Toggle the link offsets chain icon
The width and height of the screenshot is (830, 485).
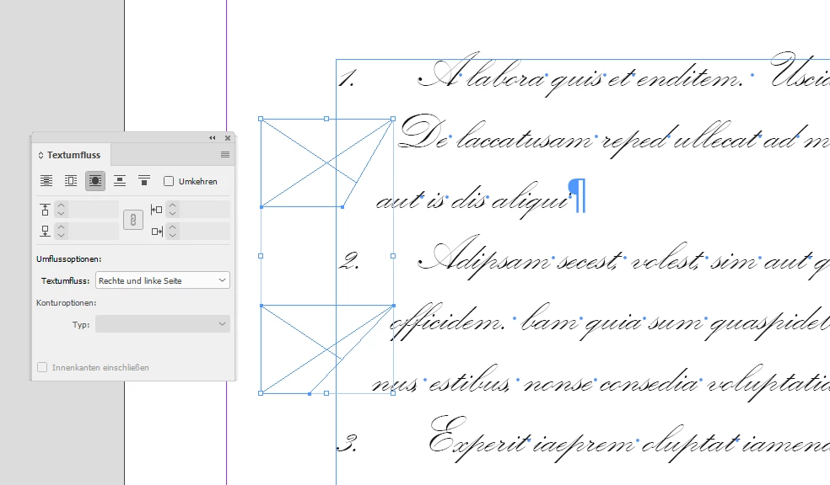pyautogui.click(x=133, y=220)
